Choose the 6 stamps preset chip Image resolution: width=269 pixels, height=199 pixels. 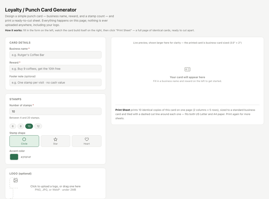[x=13, y=126]
